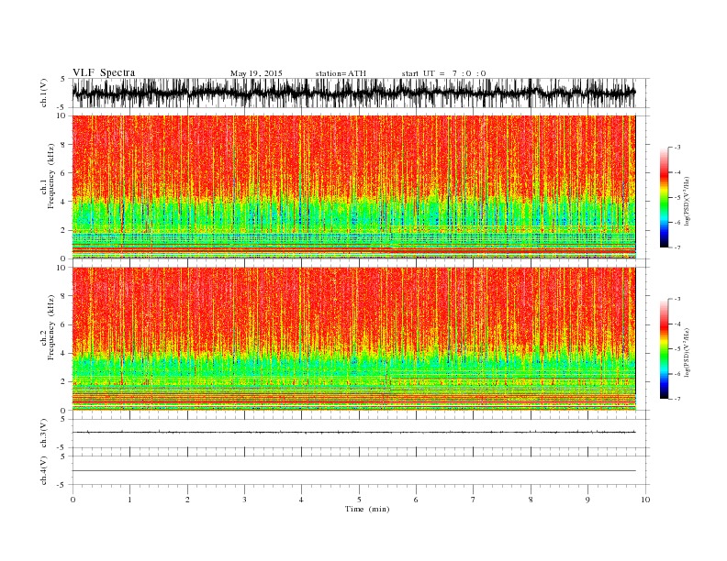Click the "VLF Spectra" title text
This screenshot has width=727, height=561.
pos(104,72)
